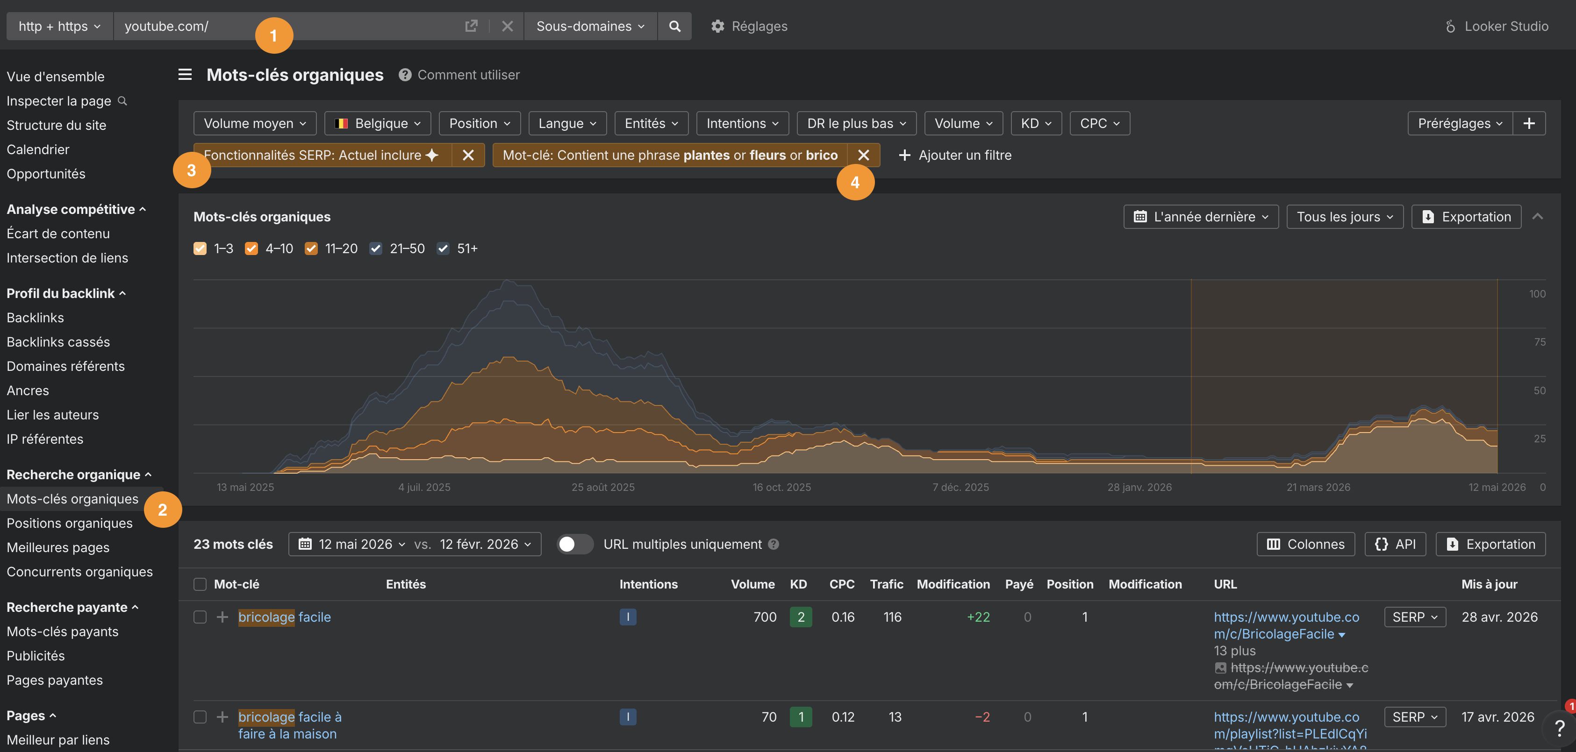This screenshot has width=1576, height=752.
Task: Open the Sous-domaines scope dropdown
Action: [x=590, y=26]
